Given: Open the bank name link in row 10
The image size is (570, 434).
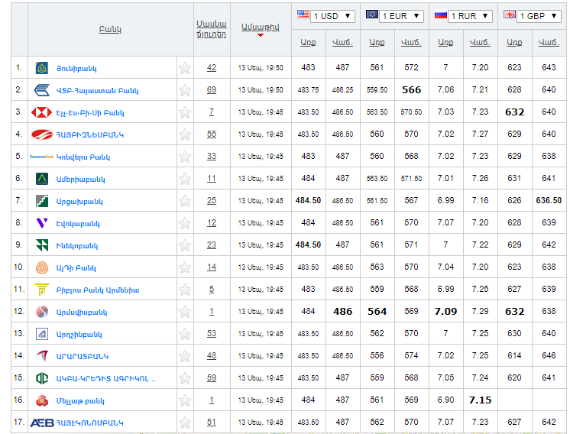Looking at the screenshot, I should (x=76, y=268).
